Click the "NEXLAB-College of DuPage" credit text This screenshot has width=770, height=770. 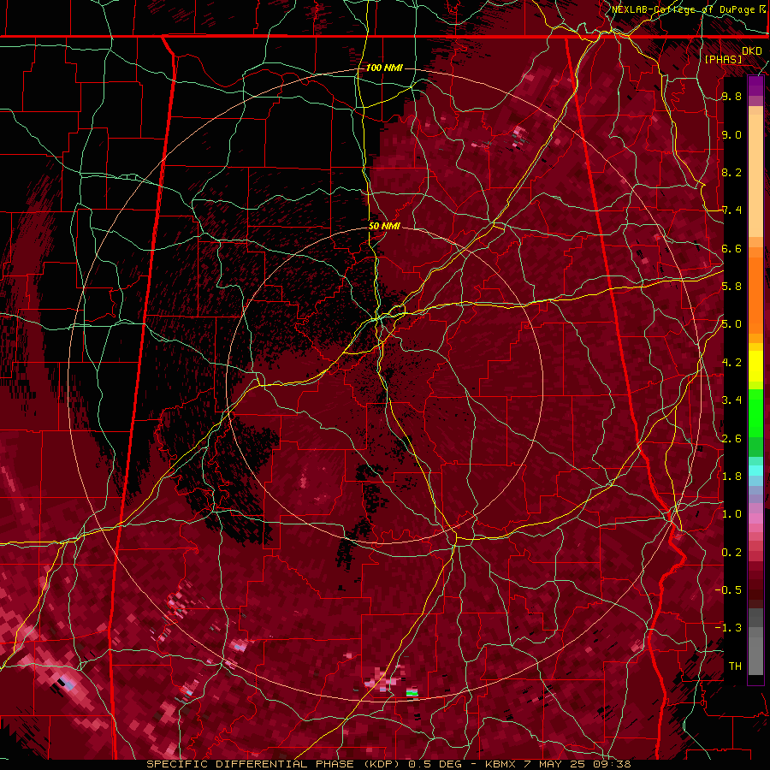point(683,9)
